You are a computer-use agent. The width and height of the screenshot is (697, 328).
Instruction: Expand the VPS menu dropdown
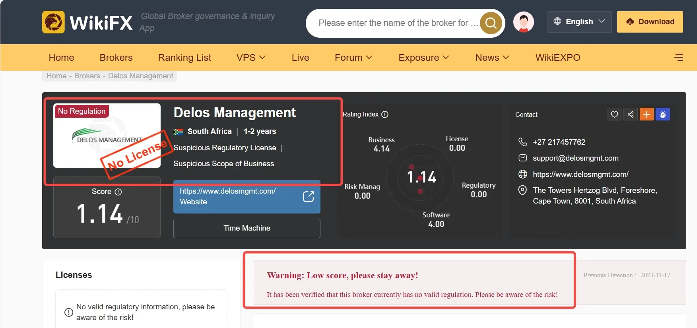pyautogui.click(x=251, y=58)
